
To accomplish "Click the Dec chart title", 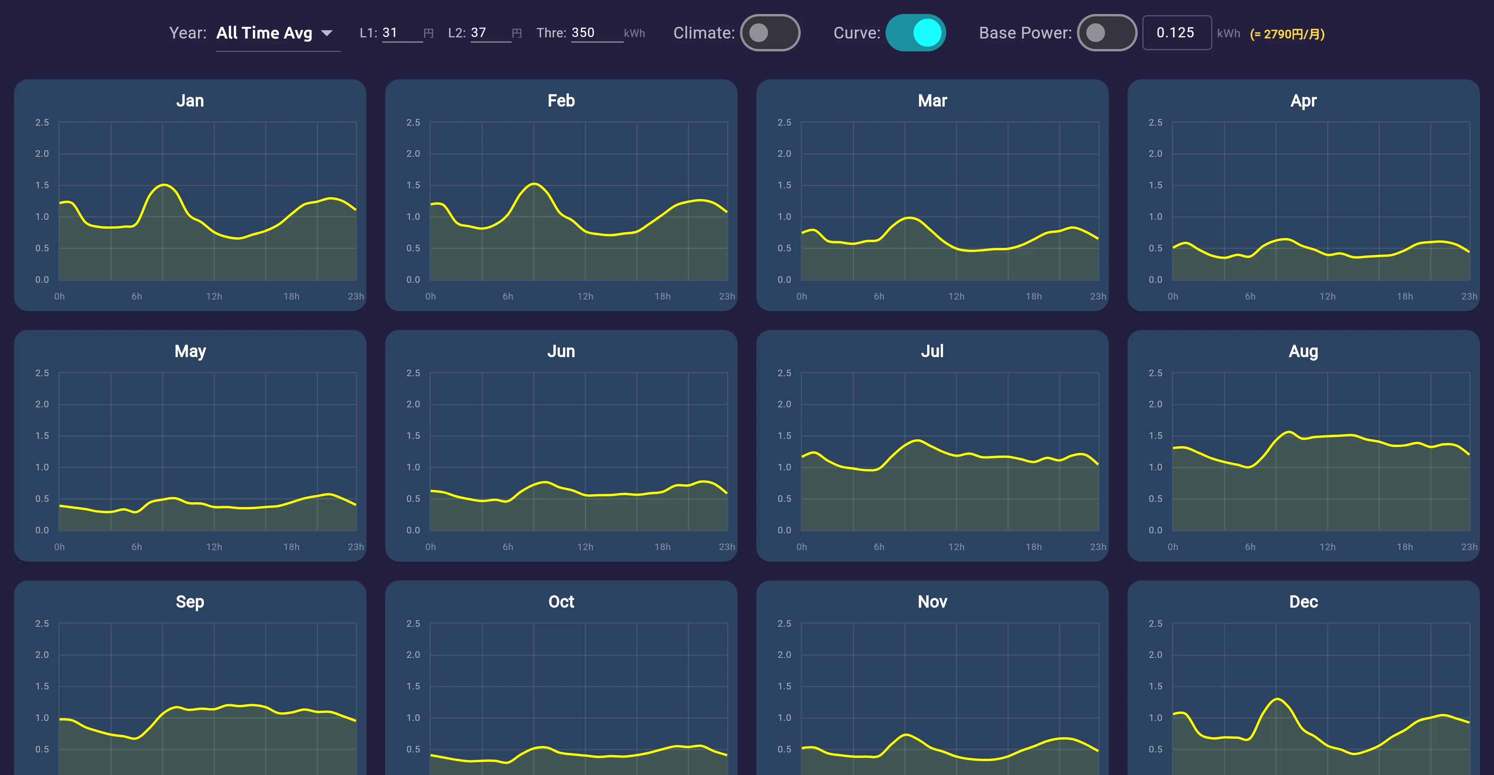I will tap(1304, 602).
